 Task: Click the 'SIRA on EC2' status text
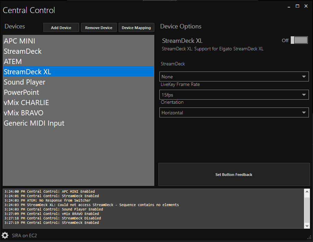pos(24,235)
